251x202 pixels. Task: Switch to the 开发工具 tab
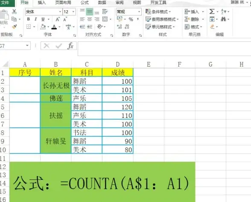pyautogui.click(x=158, y=3)
